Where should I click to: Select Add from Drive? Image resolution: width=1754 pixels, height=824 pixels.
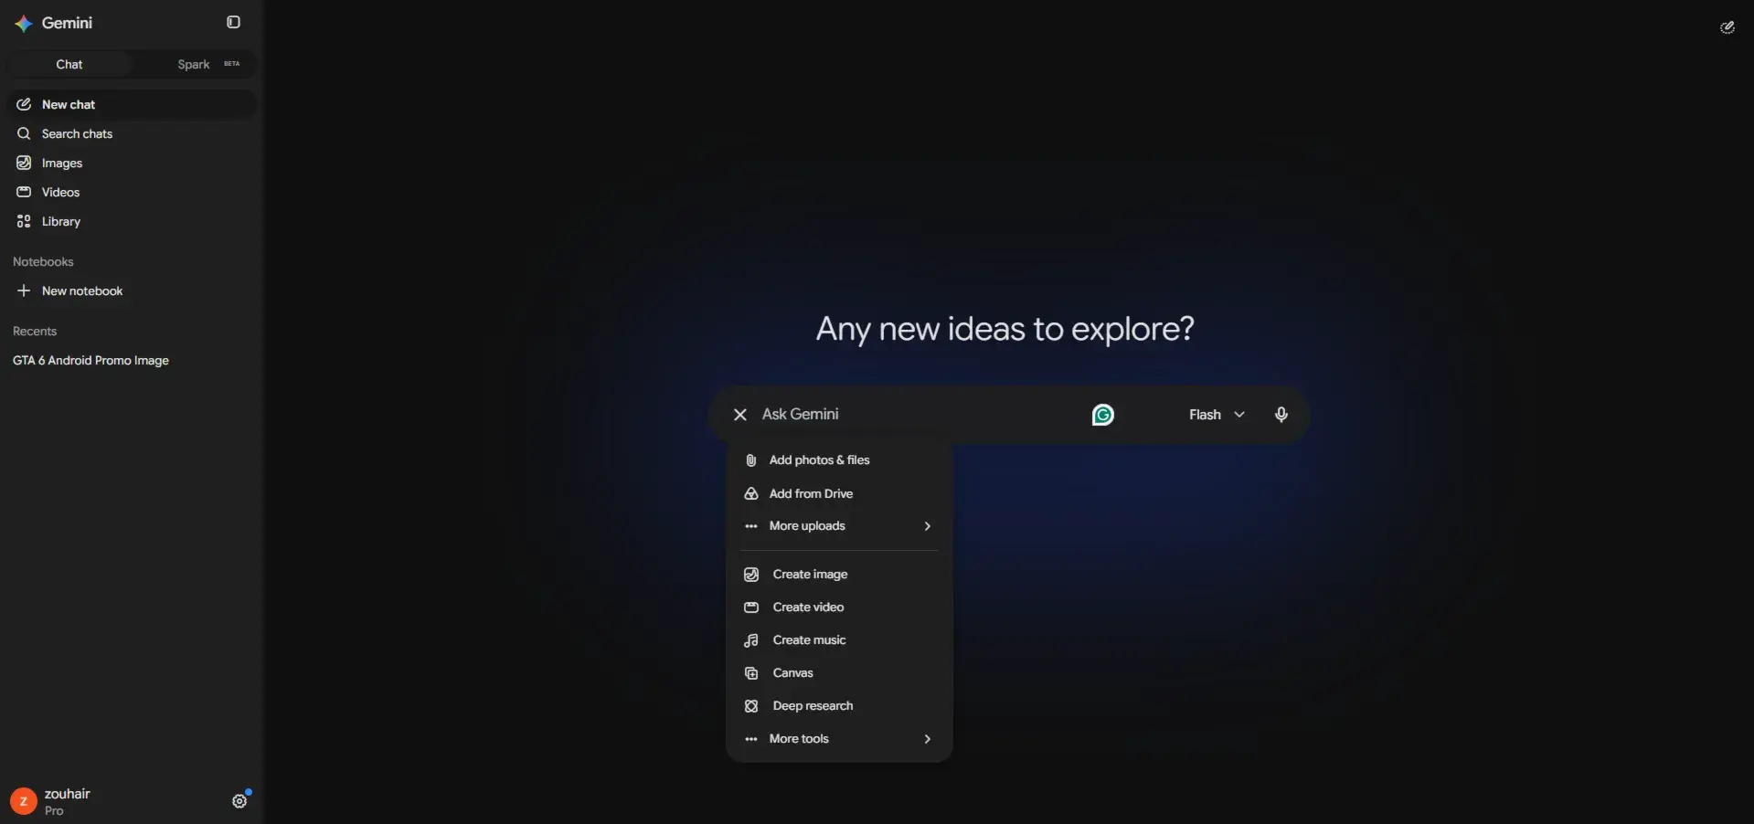[839, 493]
